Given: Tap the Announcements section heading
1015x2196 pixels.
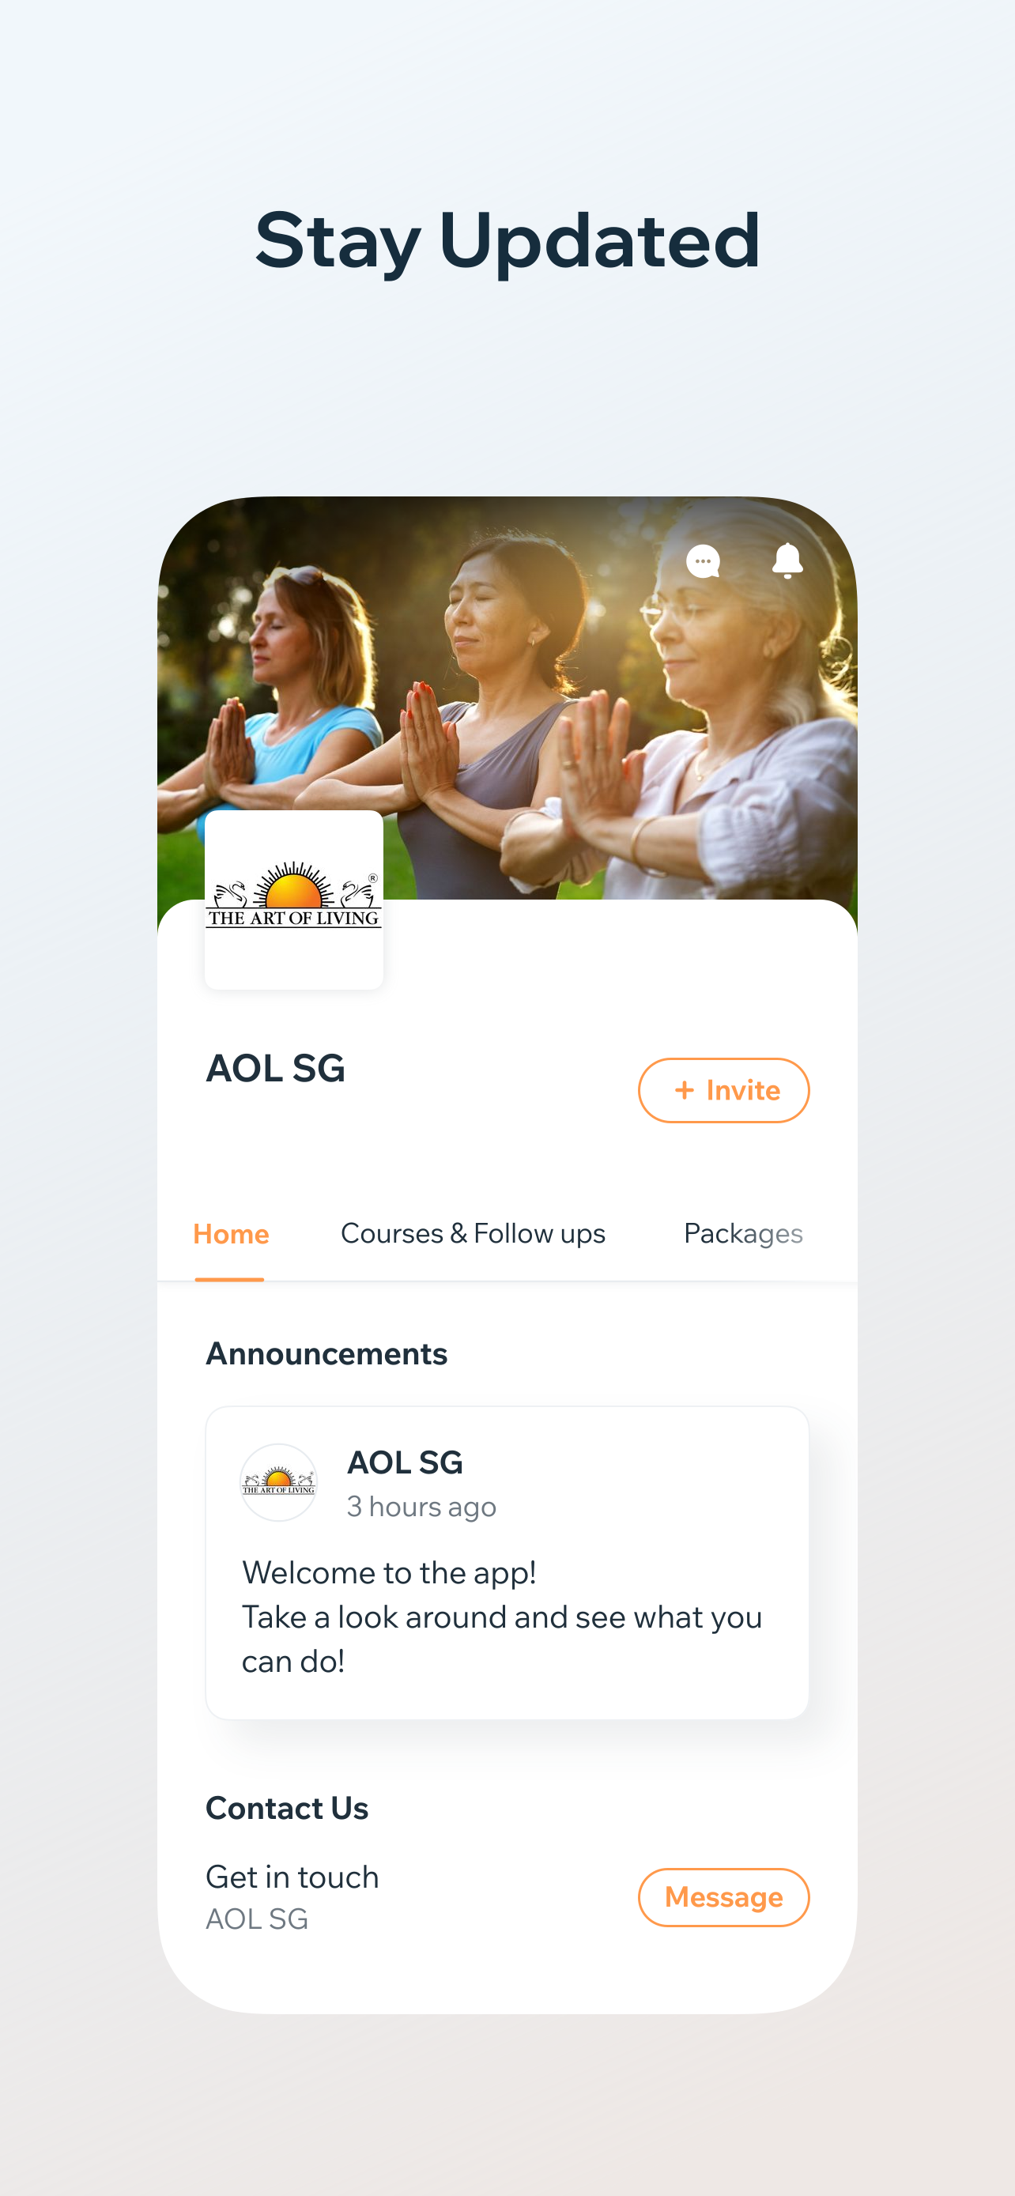Looking at the screenshot, I should pos(326,1354).
